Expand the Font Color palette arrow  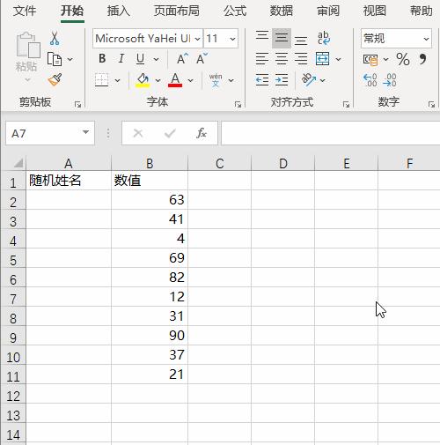point(190,80)
